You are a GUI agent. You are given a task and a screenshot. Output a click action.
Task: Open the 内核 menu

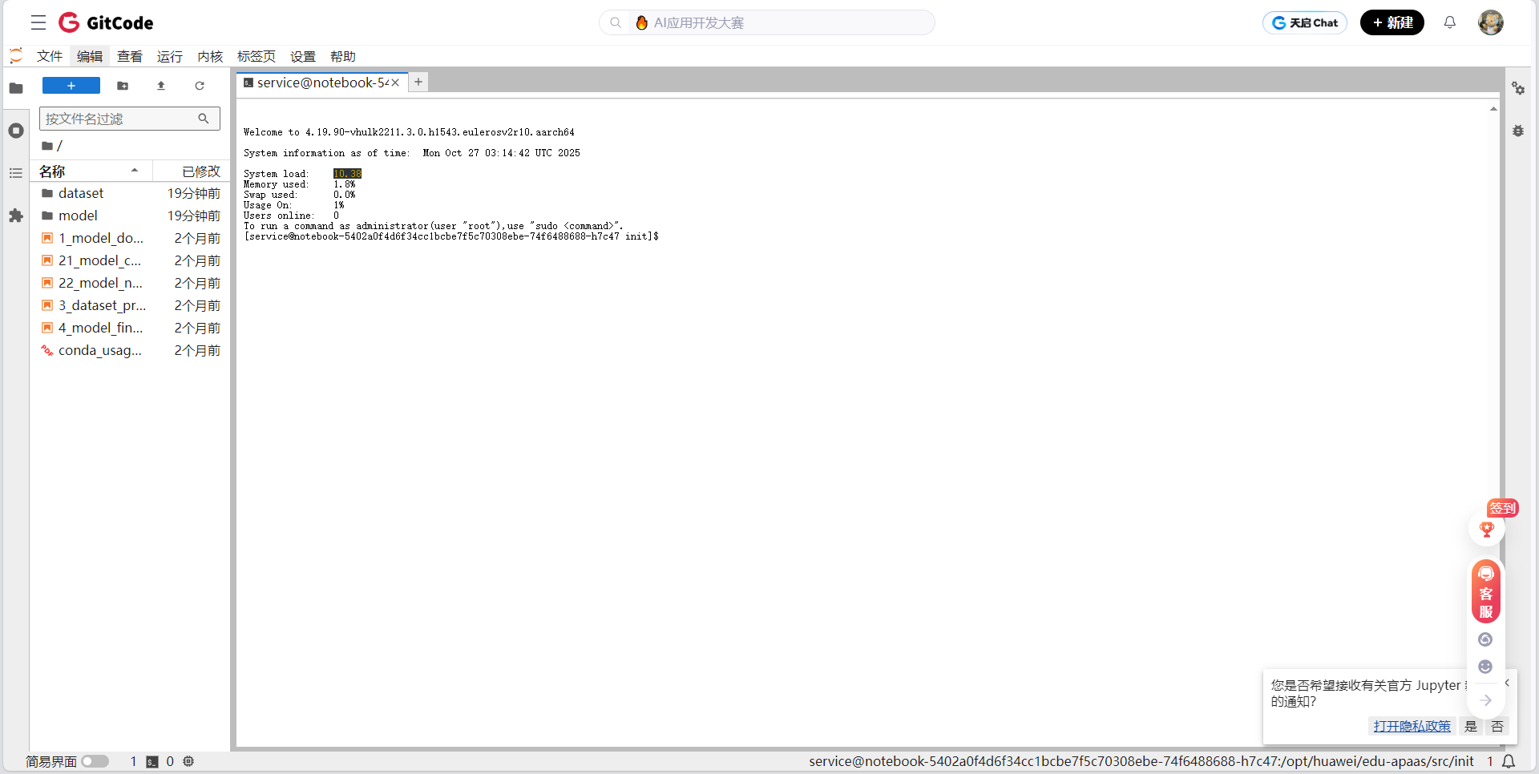(210, 56)
